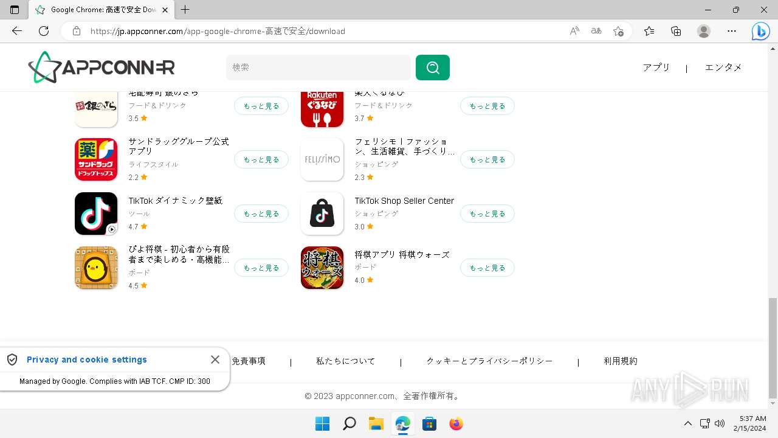
Task: Click the browser address bar URL
Action: (x=218, y=31)
